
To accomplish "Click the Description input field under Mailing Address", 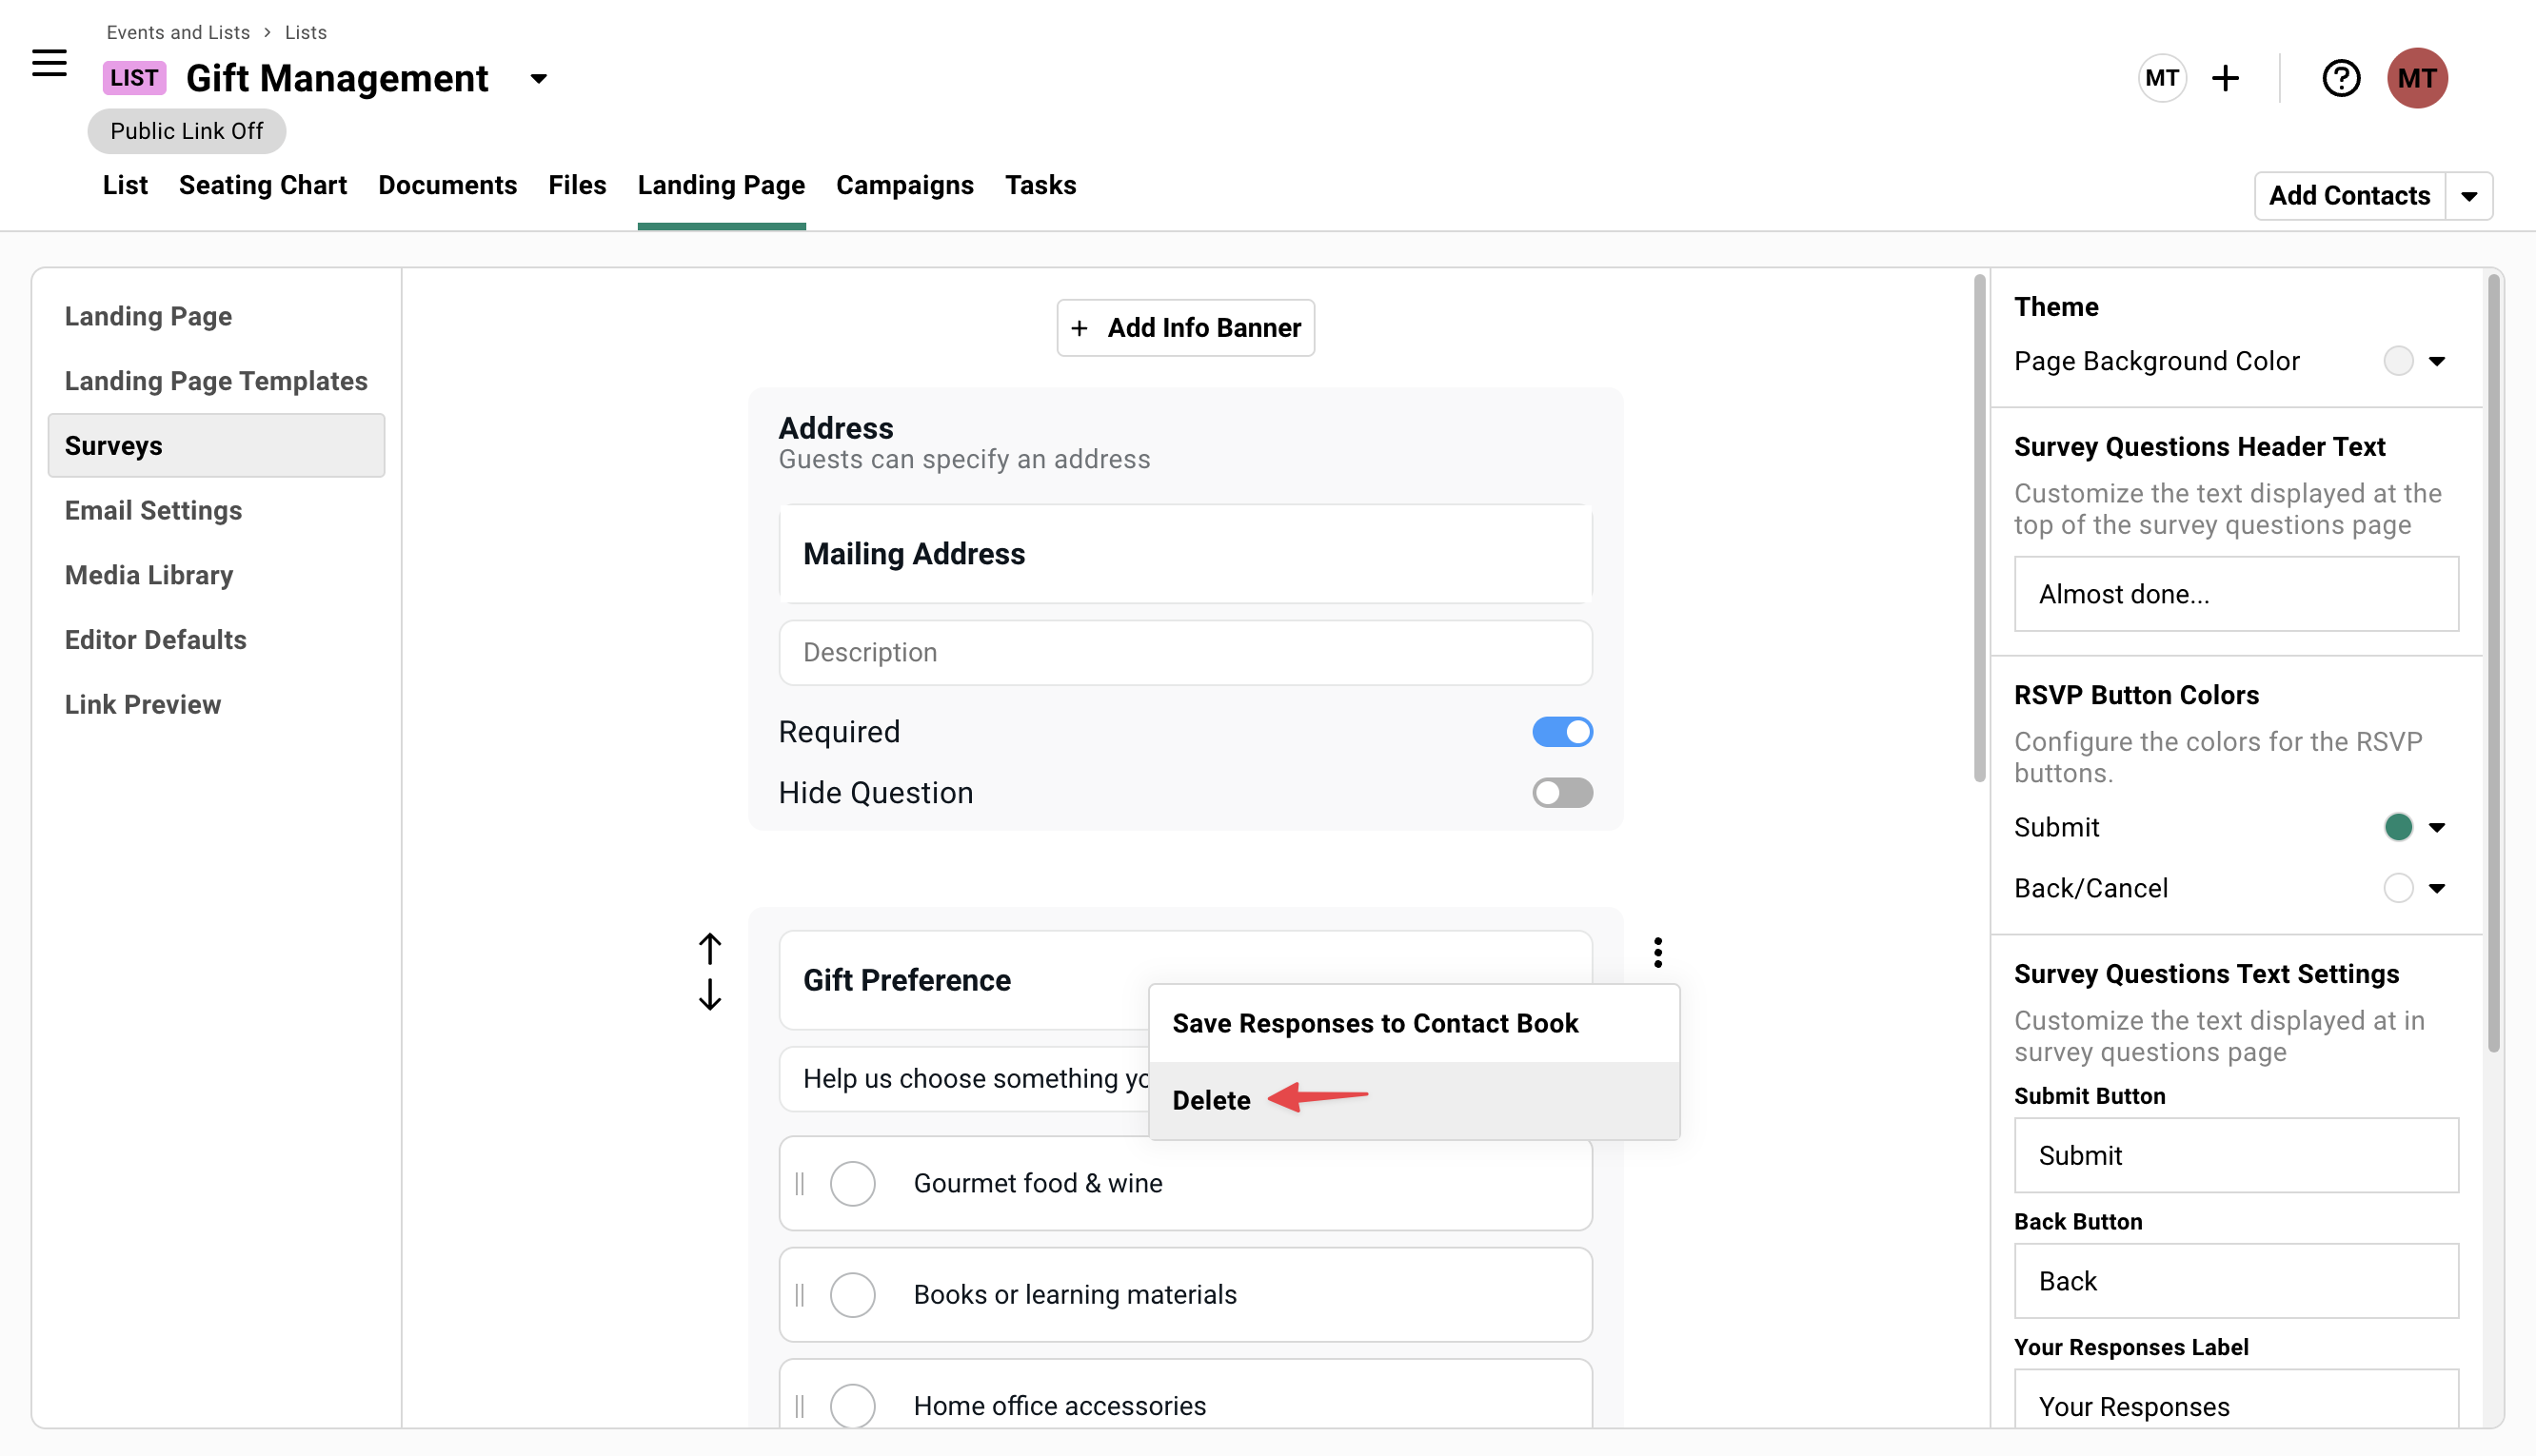I will [x=1185, y=652].
